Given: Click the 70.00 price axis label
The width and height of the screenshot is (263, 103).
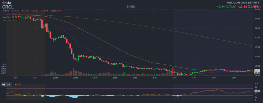Looking at the screenshot, I should tap(257, 38).
